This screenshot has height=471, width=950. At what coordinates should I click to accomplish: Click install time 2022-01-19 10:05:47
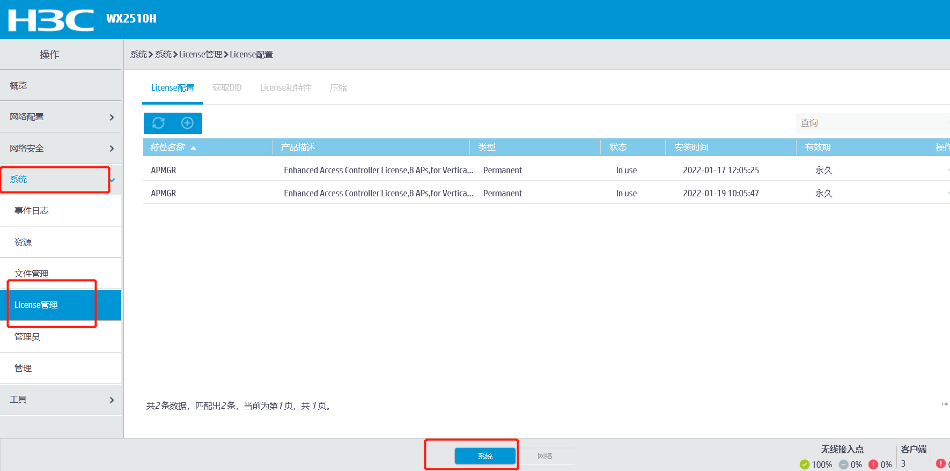(x=721, y=194)
